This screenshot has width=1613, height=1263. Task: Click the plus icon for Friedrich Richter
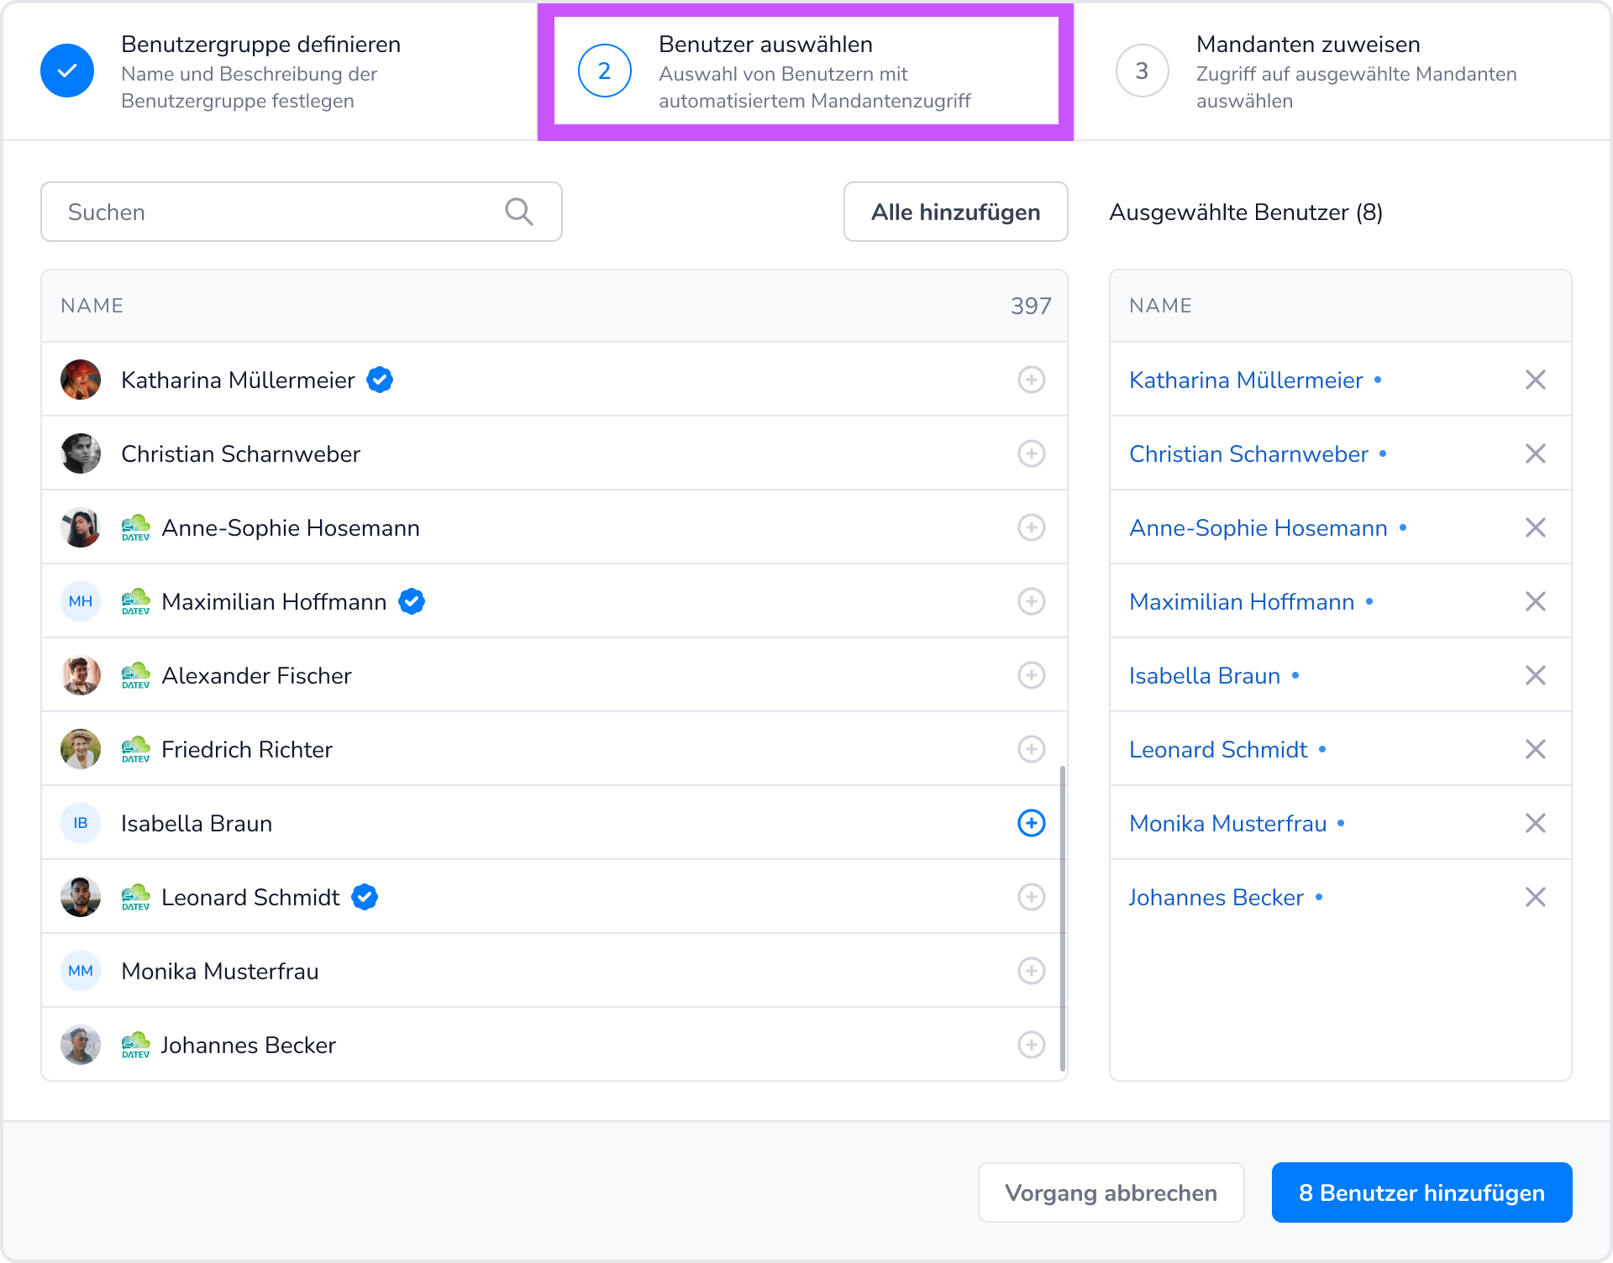(x=1031, y=749)
